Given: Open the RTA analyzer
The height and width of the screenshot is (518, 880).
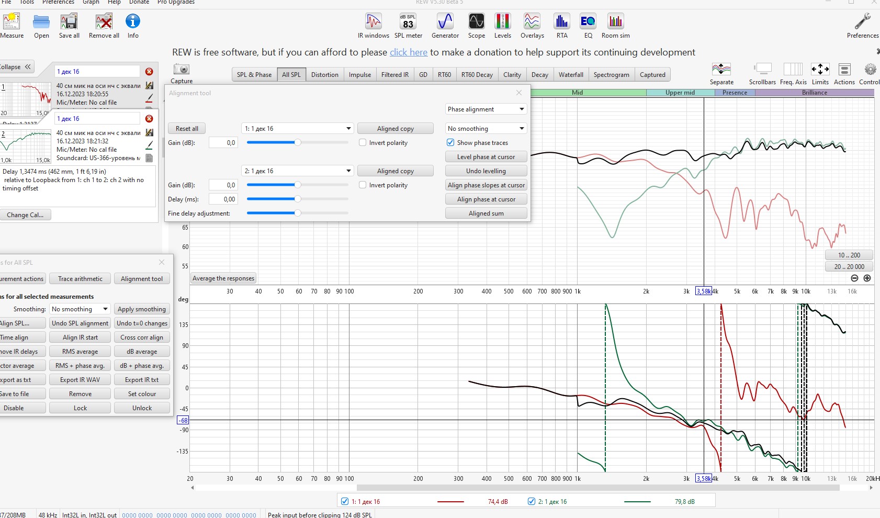Looking at the screenshot, I should (x=562, y=22).
